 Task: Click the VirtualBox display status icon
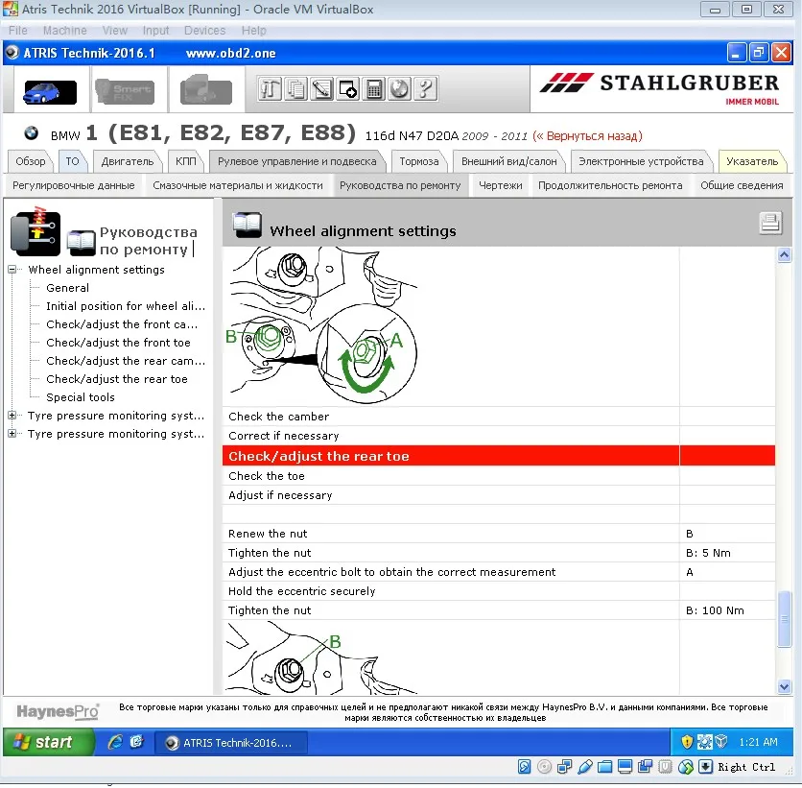tap(625, 767)
